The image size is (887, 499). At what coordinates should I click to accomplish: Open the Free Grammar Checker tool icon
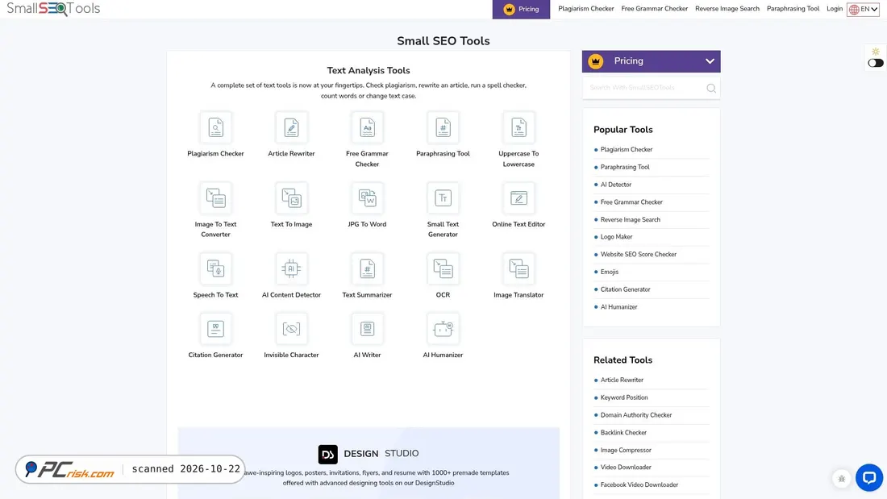click(367, 127)
